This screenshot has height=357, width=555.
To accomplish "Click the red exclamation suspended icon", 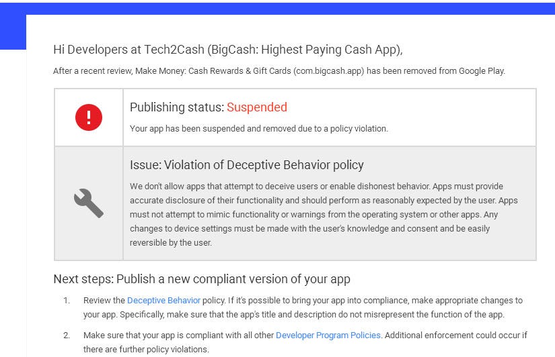I will 89,117.
